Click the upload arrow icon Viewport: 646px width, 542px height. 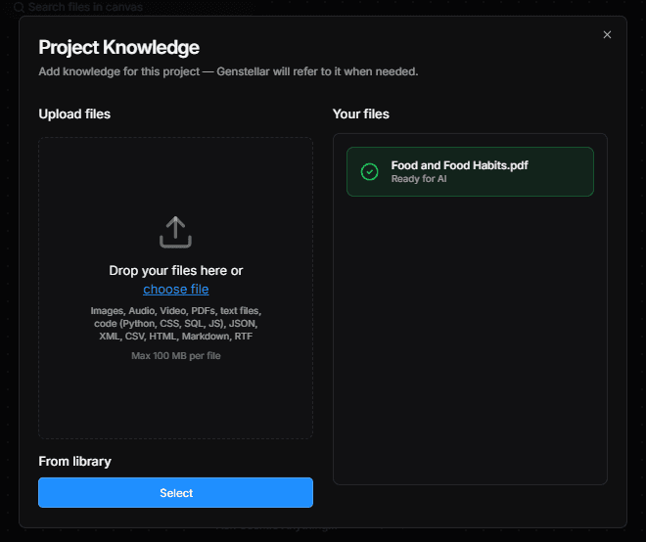[x=175, y=232]
